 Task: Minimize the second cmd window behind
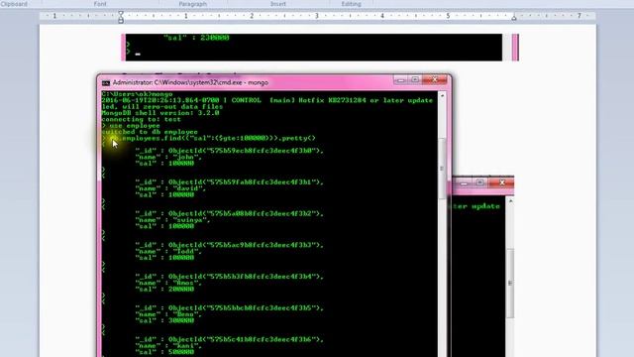click(x=464, y=182)
